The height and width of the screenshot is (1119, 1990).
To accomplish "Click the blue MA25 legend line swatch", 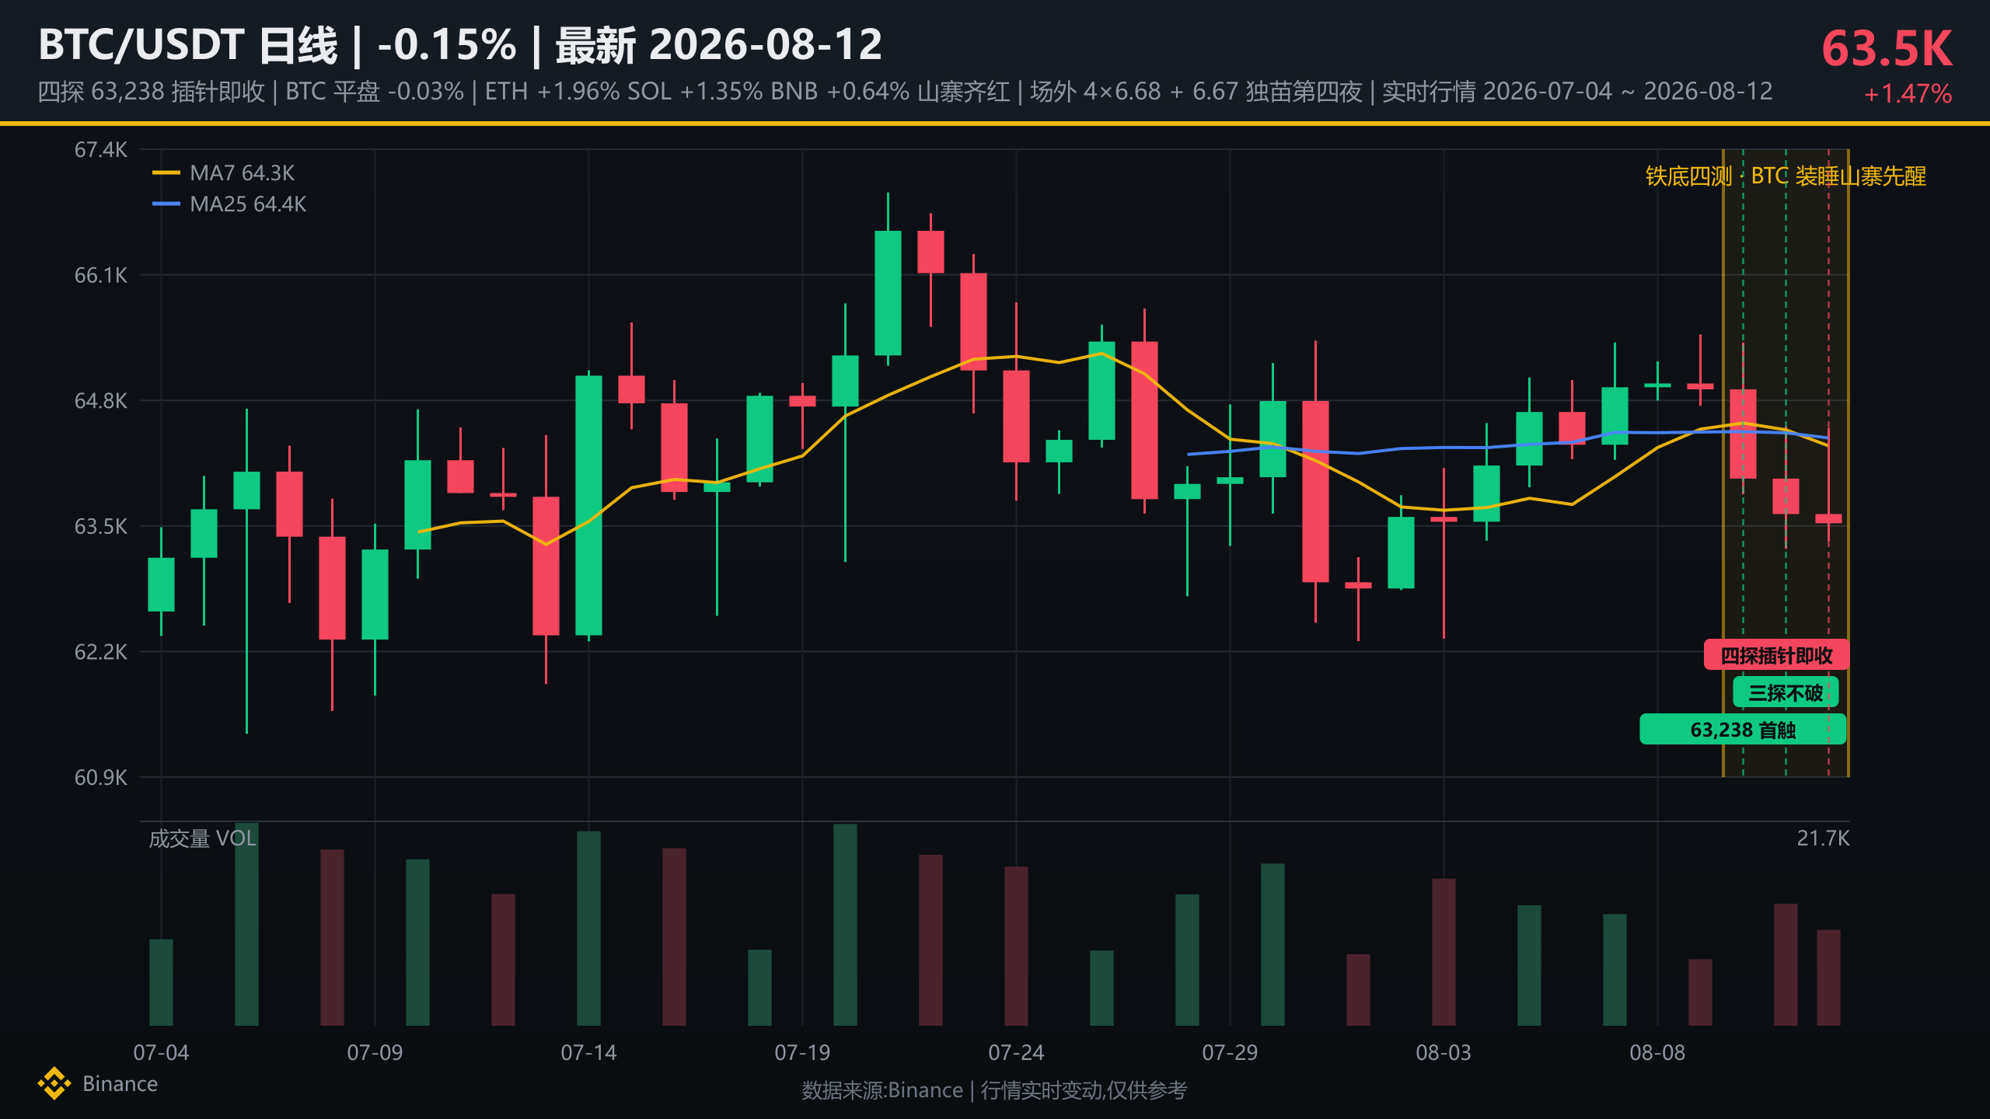I will click(166, 204).
